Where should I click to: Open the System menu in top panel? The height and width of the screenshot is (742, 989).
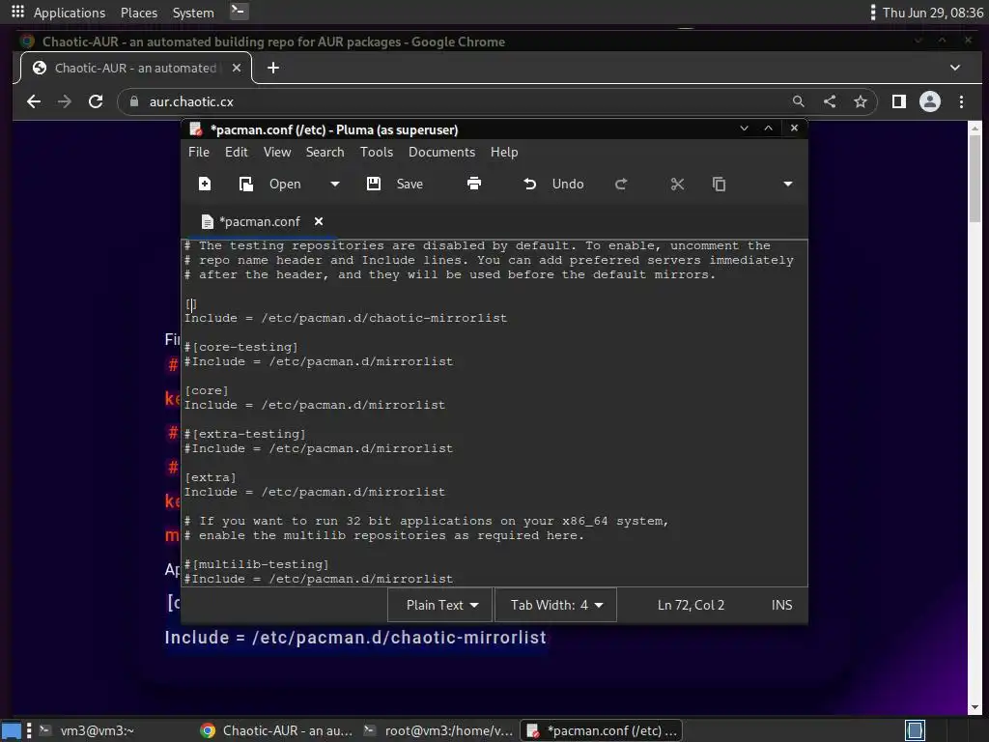pos(193,13)
